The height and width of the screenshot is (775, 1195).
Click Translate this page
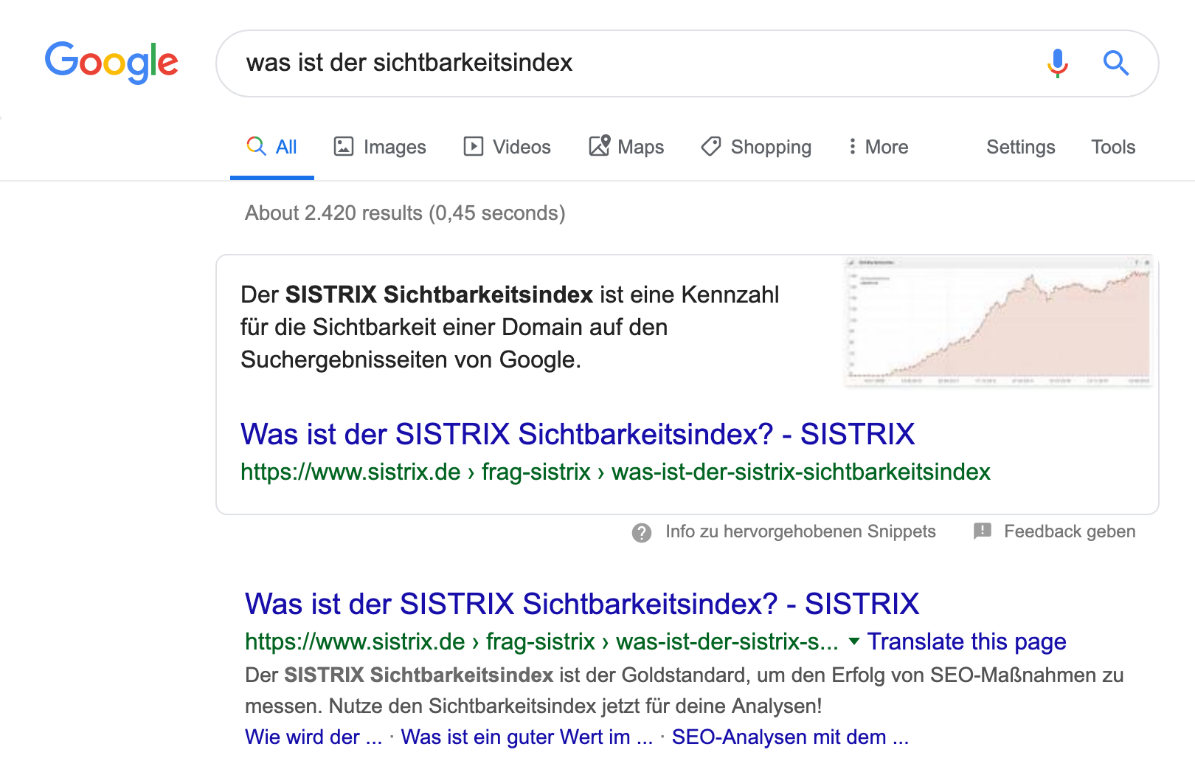966,641
